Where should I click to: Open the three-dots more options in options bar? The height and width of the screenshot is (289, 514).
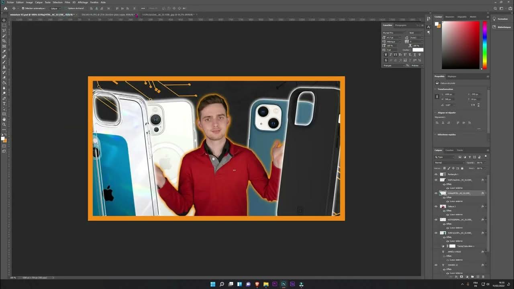143,8
